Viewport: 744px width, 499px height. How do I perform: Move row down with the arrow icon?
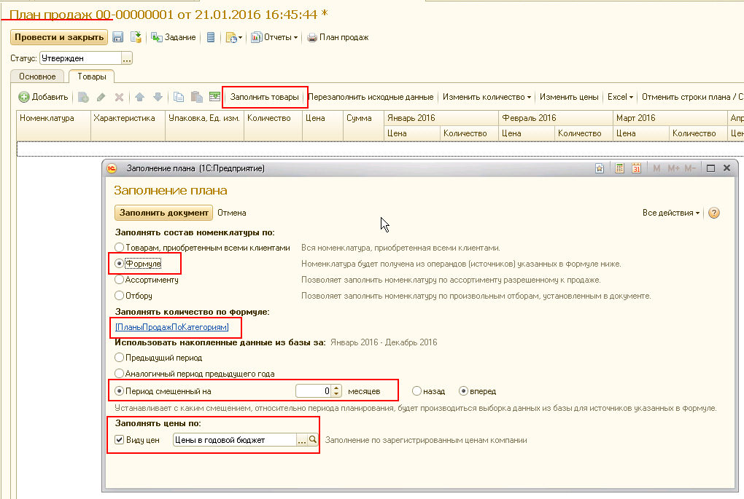coord(158,97)
